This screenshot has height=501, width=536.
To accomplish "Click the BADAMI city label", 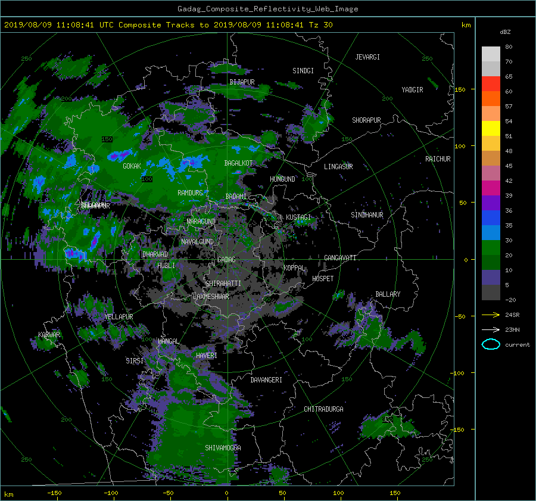I will tap(236, 197).
